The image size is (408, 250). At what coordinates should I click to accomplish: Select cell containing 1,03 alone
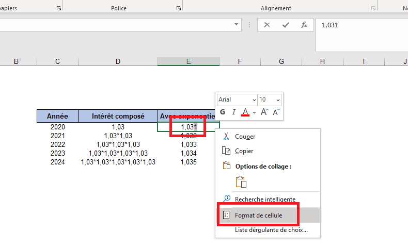pyautogui.click(x=118, y=127)
